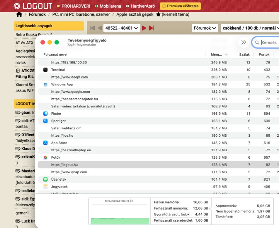
Task: Open the csökkenő / 100 db / normál dropdown
Action: tap(250, 28)
